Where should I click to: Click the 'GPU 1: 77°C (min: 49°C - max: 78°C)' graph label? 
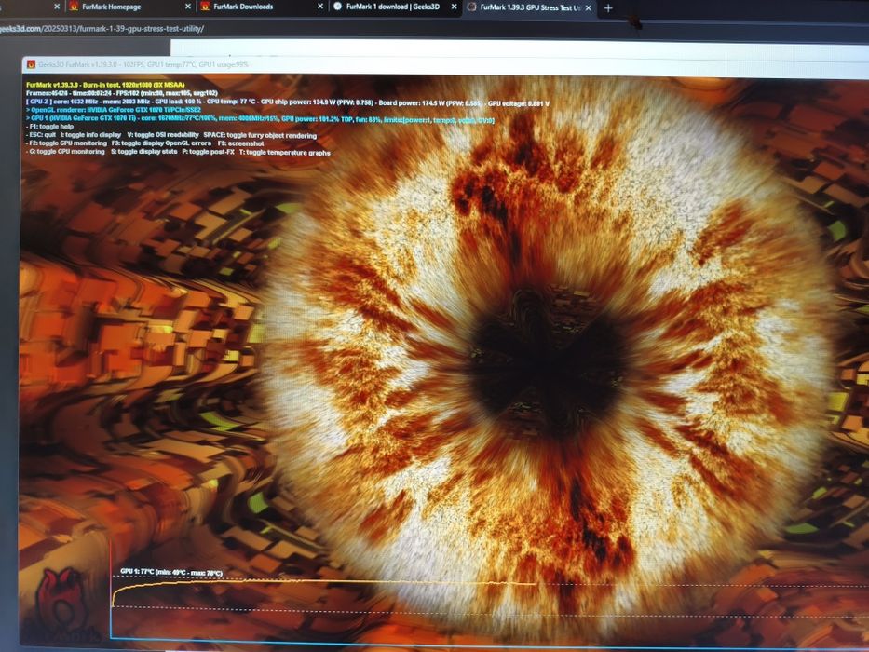pyautogui.click(x=171, y=572)
